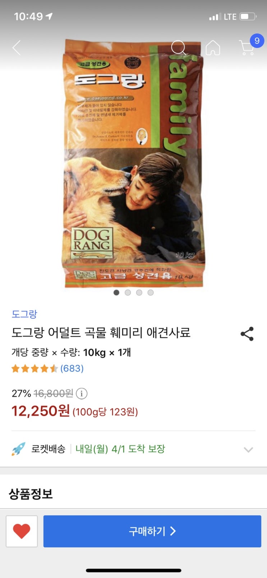267x578 pixels.
Task: Tap the dog food product image
Action: 133,163
